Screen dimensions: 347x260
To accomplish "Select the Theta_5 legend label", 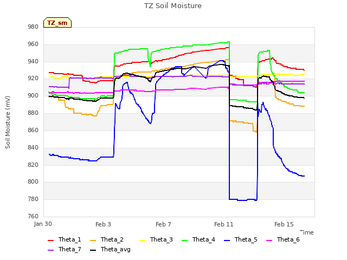I will pyautogui.click(x=246, y=239).
